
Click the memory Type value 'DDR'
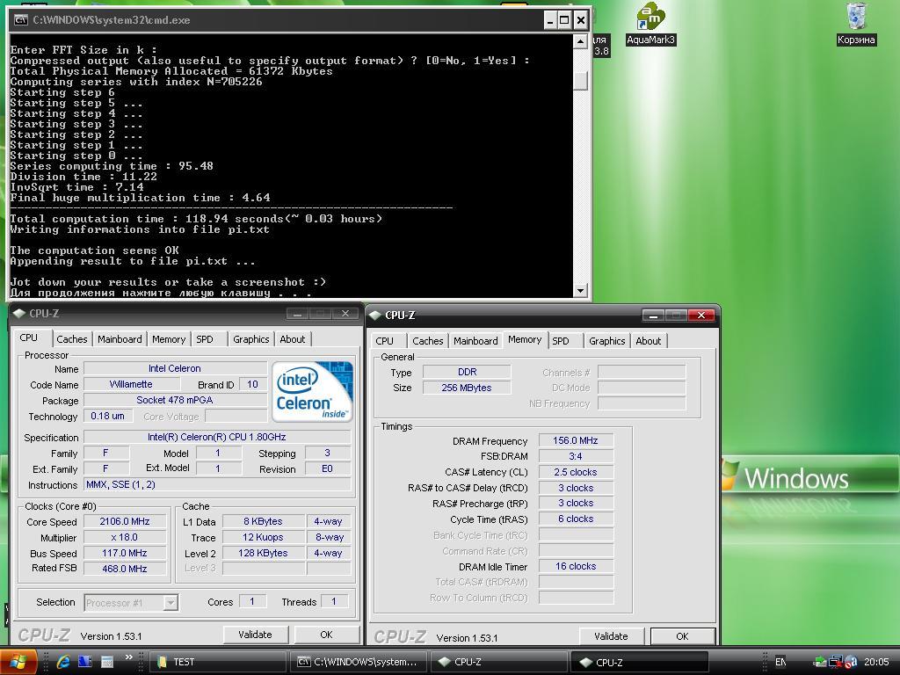click(x=467, y=372)
